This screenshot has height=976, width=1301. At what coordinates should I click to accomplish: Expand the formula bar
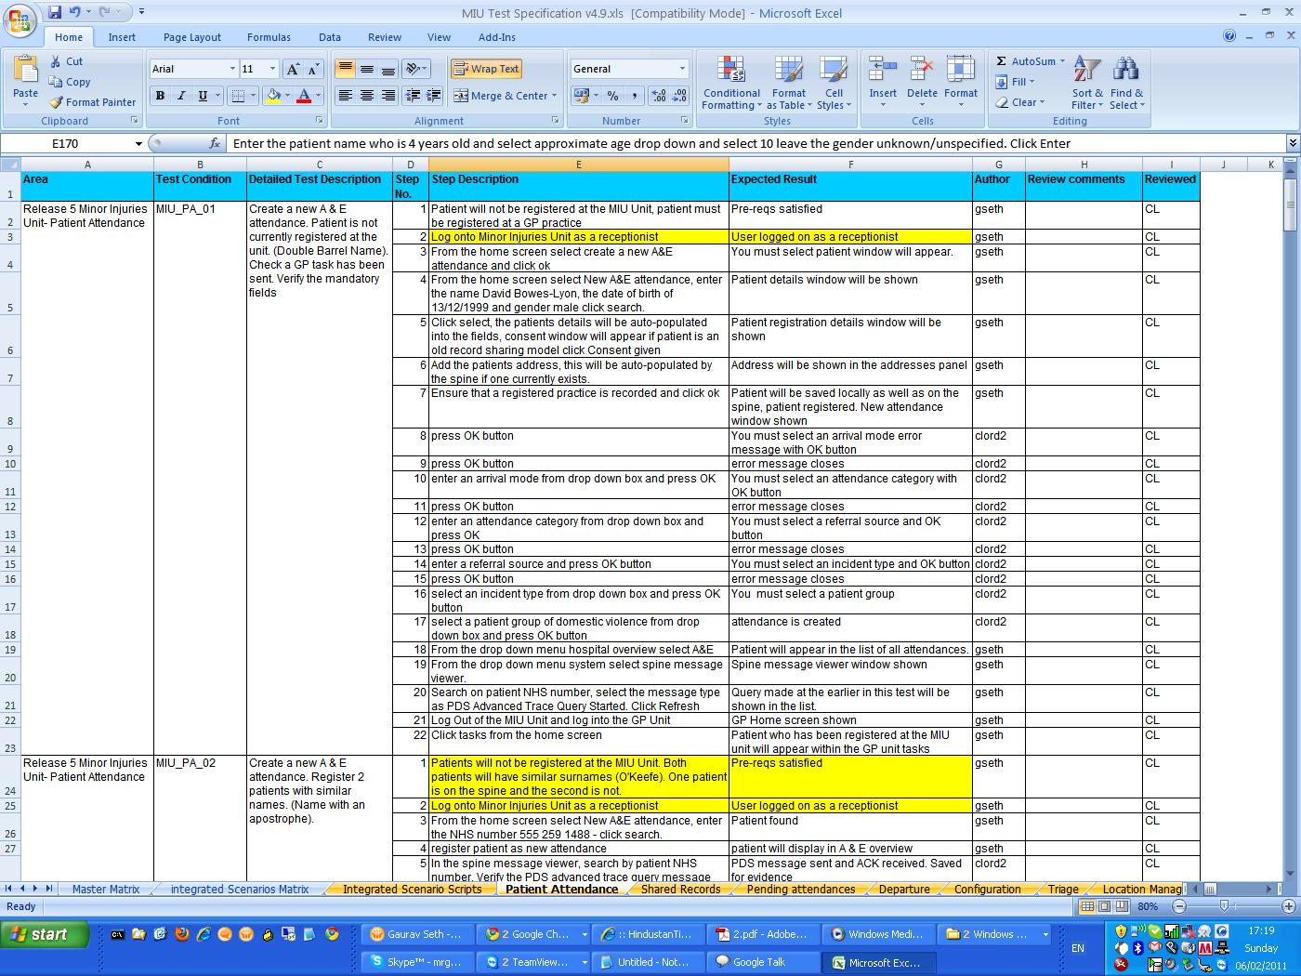point(1293,143)
